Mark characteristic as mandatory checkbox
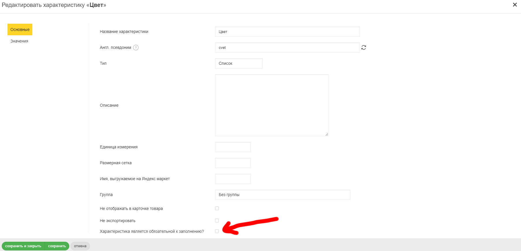 pyautogui.click(x=217, y=231)
